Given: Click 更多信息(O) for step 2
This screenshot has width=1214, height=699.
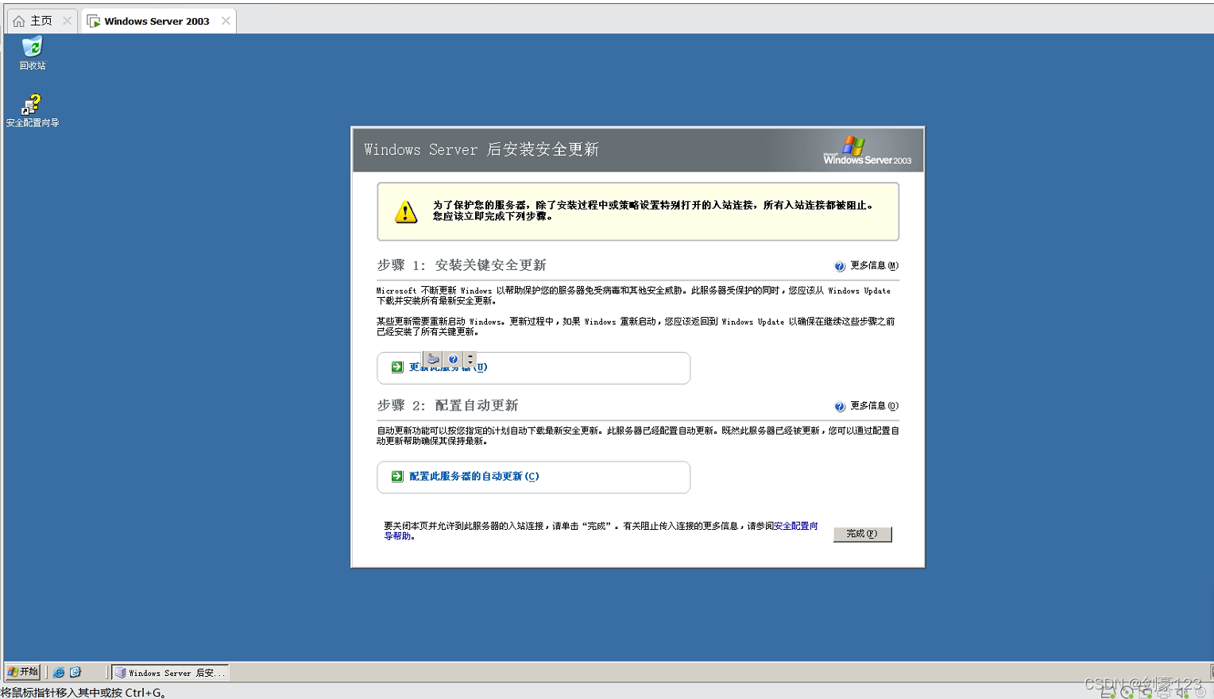Looking at the screenshot, I should [x=874, y=406].
